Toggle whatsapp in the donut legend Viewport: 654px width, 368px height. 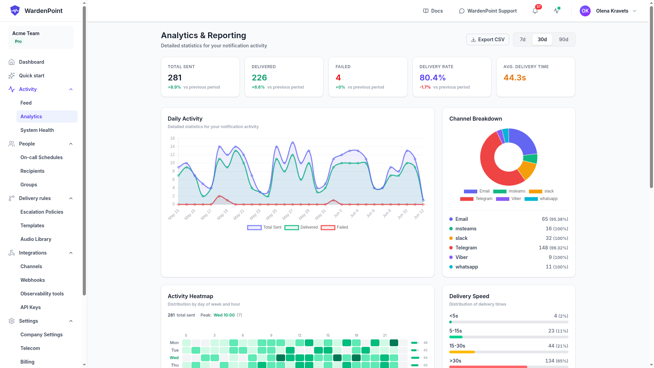[541, 199]
